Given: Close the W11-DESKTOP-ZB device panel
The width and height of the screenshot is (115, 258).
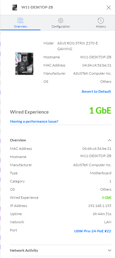Looking at the screenshot, I should pyautogui.click(x=109, y=8).
